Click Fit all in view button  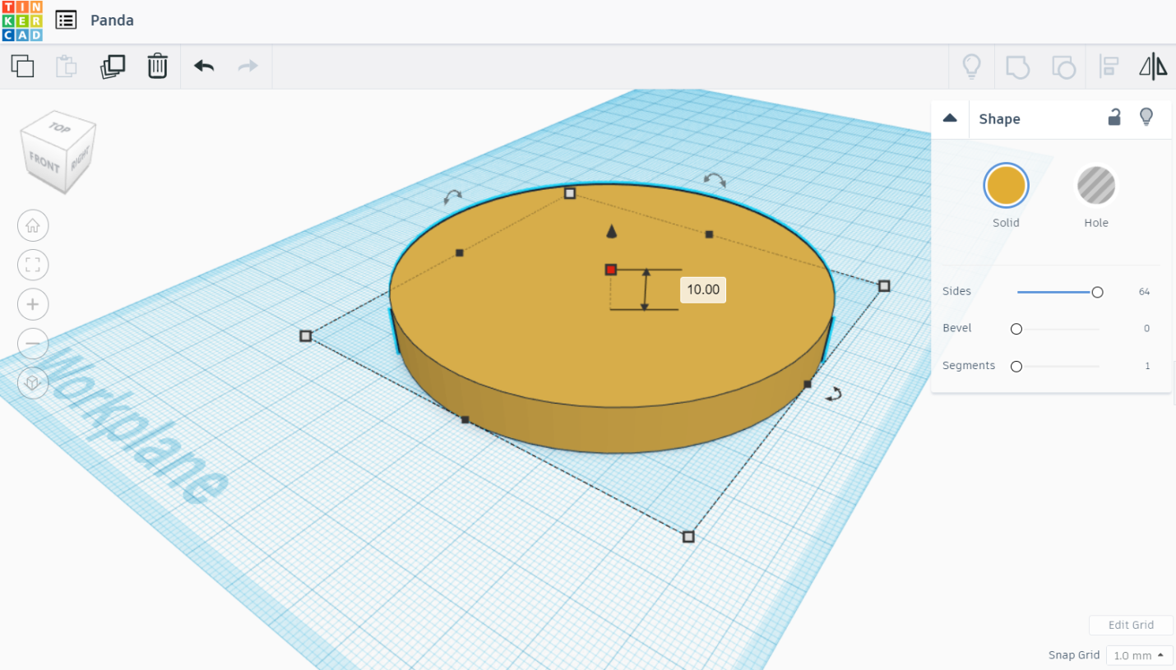click(x=33, y=265)
